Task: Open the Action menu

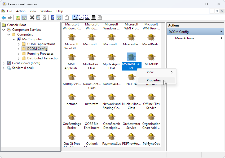Action: [x=21, y=11]
